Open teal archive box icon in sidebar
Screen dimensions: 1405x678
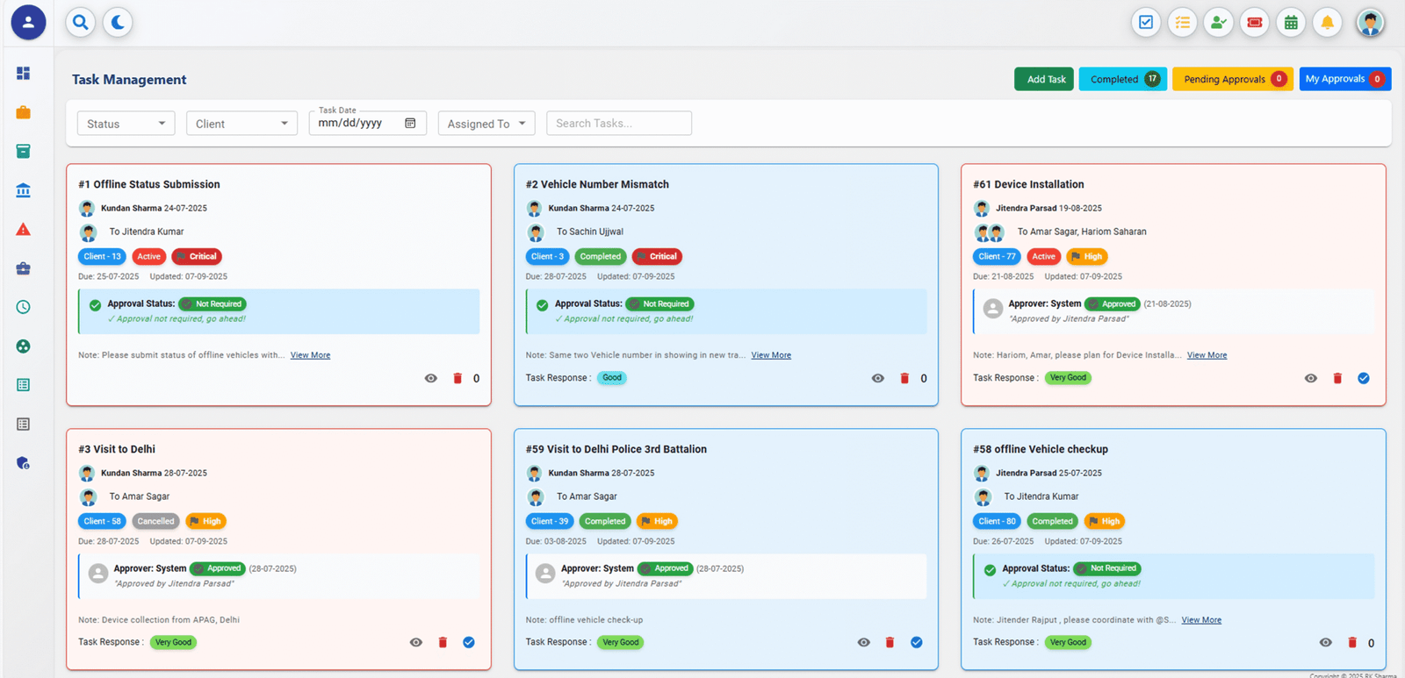coord(24,152)
